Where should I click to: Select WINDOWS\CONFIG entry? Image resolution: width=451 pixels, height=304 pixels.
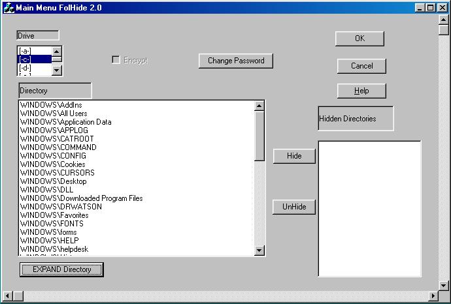(137, 156)
